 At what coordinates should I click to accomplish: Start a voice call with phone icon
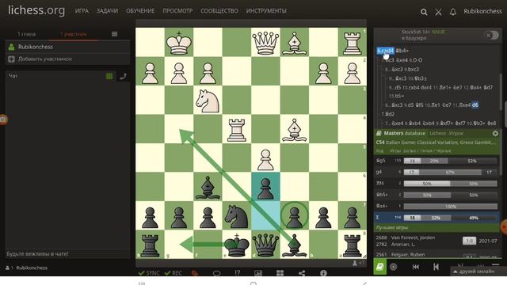click(124, 76)
